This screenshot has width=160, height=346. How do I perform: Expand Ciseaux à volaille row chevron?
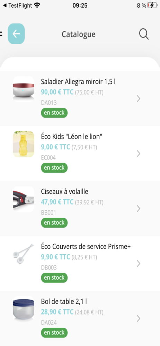[139, 209]
